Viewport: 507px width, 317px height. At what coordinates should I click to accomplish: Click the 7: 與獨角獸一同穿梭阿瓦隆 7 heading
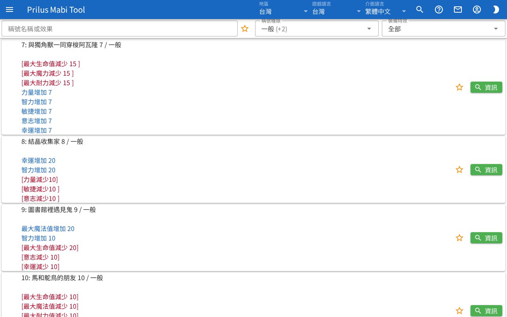71,45
